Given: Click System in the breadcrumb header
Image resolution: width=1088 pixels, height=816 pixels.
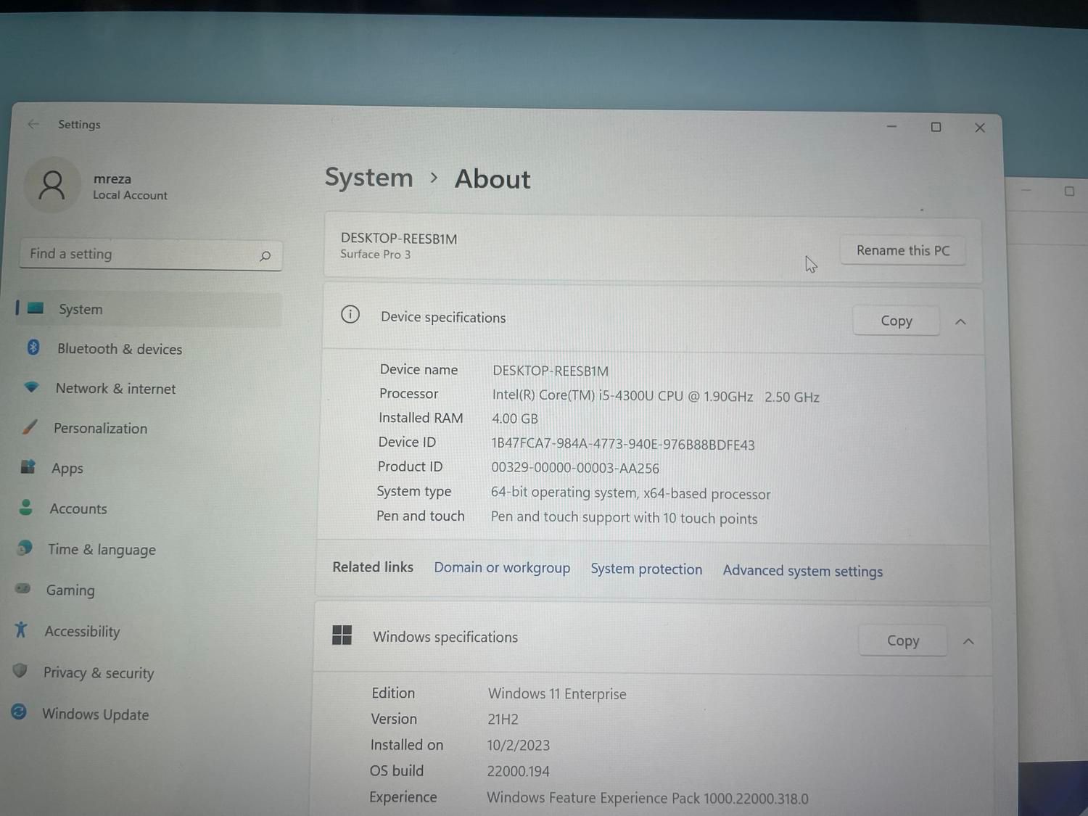Looking at the screenshot, I should coord(368,178).
